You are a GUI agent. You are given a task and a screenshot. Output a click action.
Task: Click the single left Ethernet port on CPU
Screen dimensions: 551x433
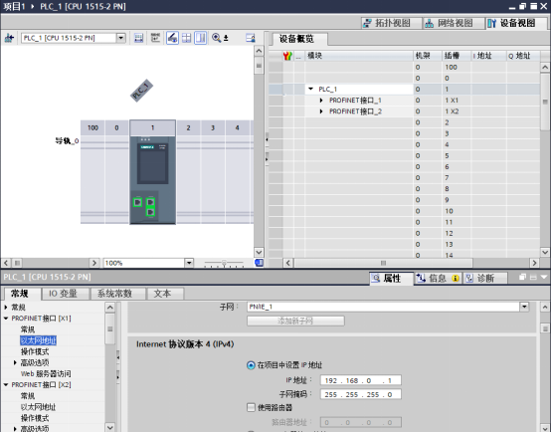pos(137,202)
